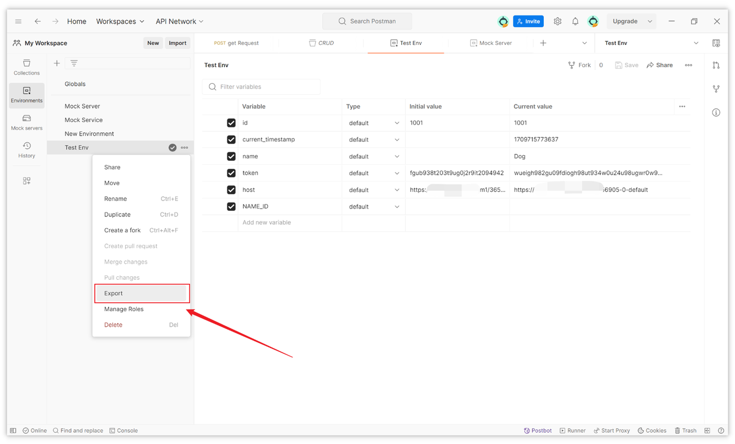Click the Invite button
Viewport: 735px width, 444px height.
tap(528, 21)
